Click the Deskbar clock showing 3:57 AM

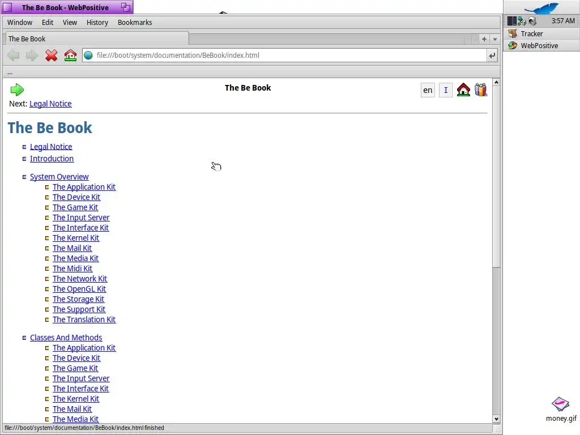(563, 21)
